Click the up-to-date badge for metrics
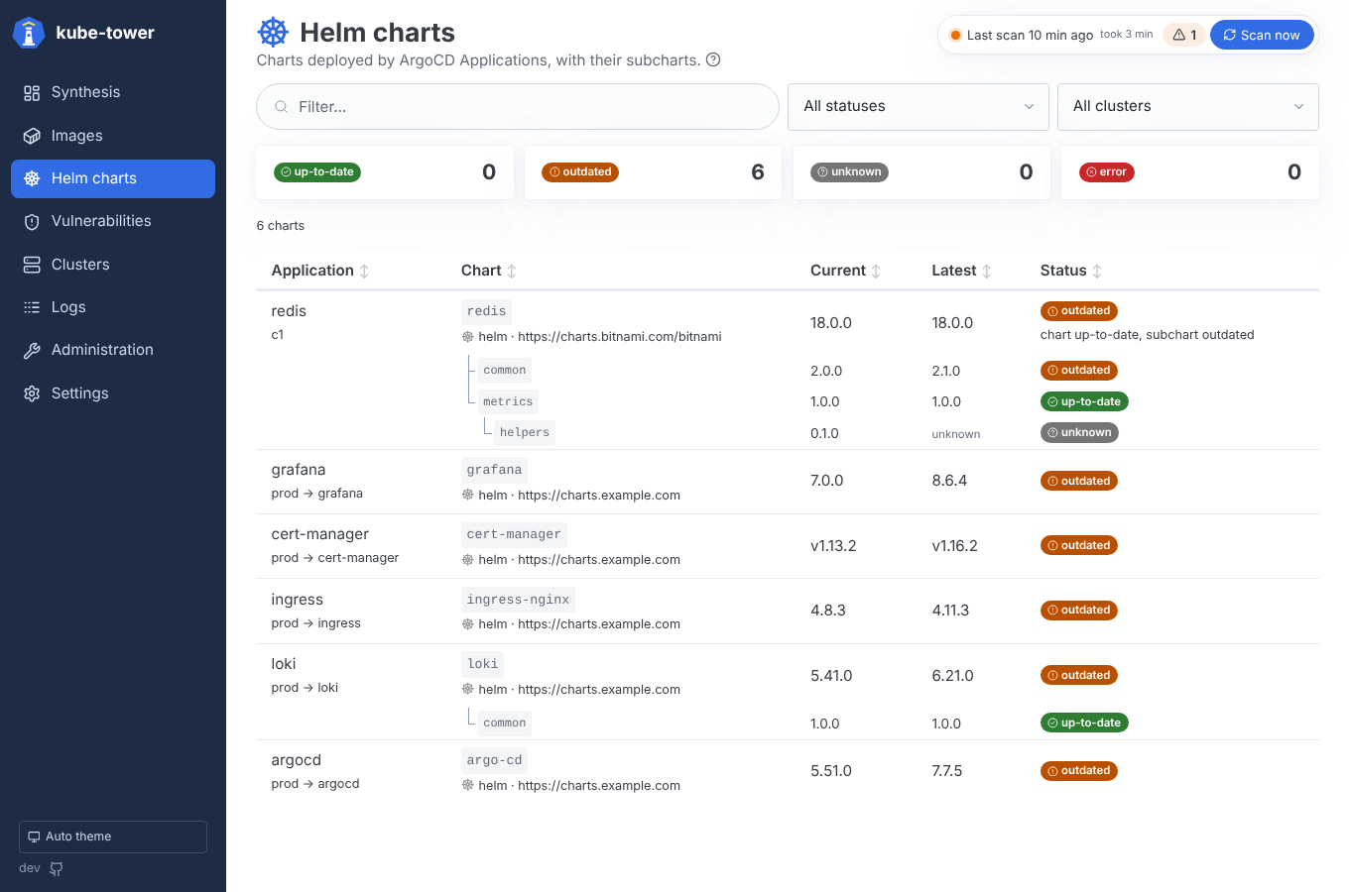 pyautogui.click(x=1084, y=401)
